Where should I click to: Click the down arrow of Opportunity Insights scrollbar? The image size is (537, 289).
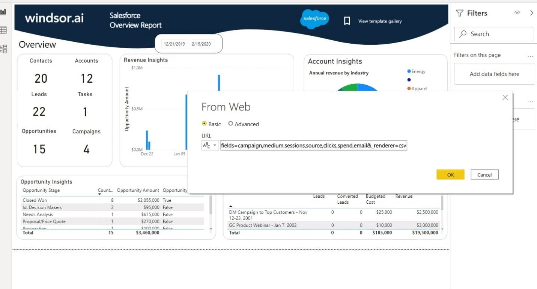(211, 228)
